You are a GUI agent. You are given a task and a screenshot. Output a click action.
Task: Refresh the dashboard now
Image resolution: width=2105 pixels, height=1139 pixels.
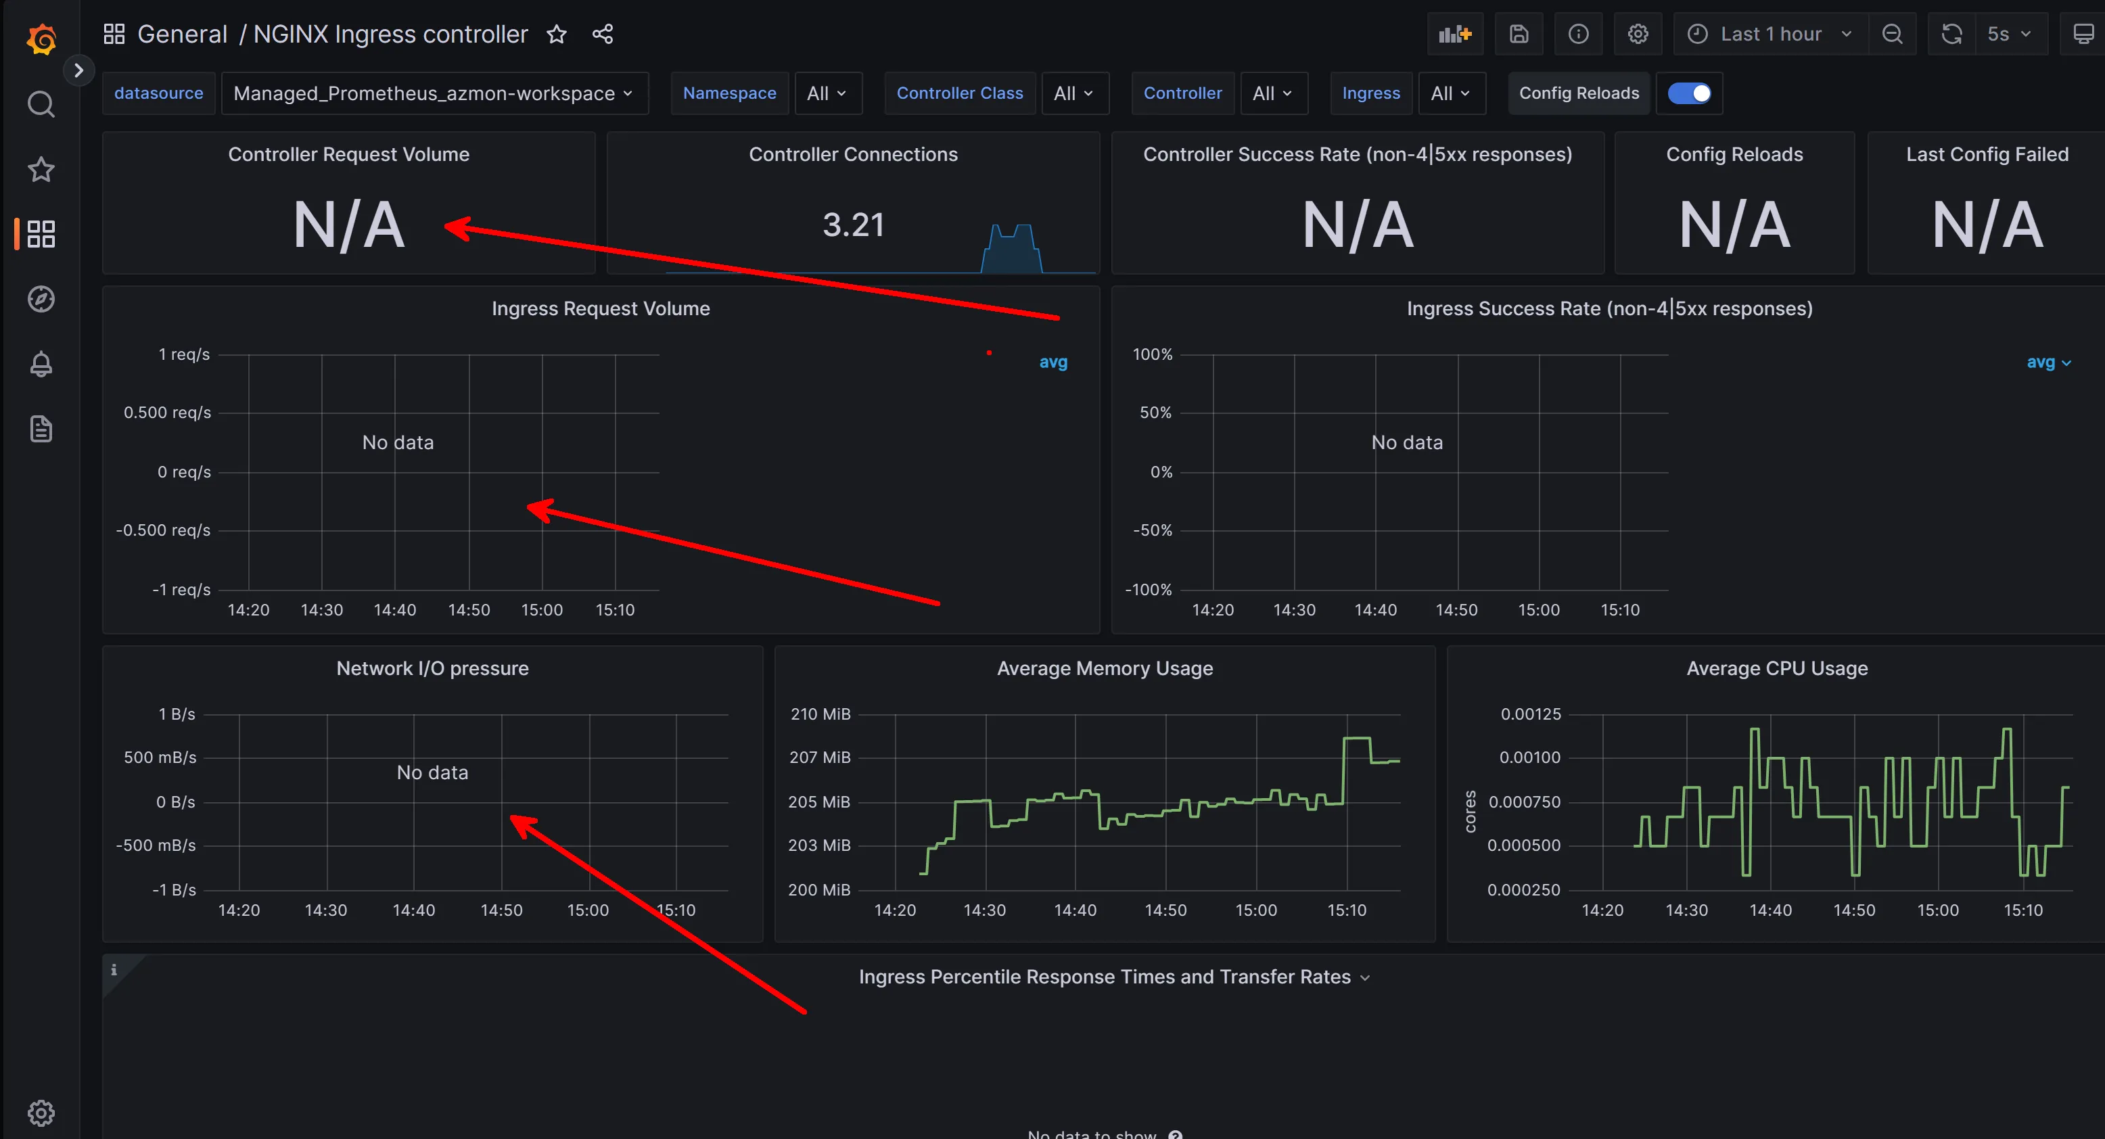click(x=1951, y=34)
